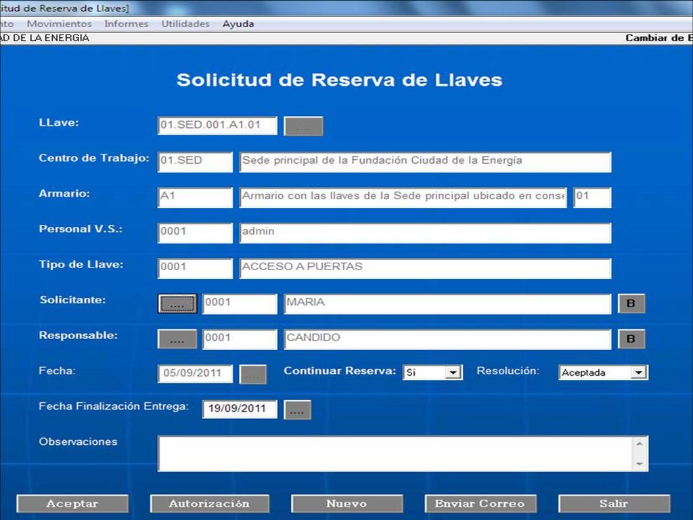
Task: Open date picker for Fecha Finalización Entrega
Action: [297, 410]
